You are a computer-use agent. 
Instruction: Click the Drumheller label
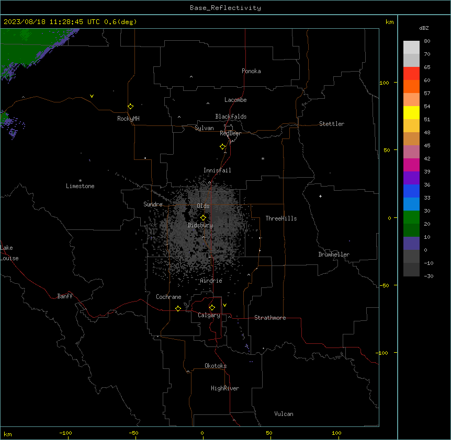334,254
